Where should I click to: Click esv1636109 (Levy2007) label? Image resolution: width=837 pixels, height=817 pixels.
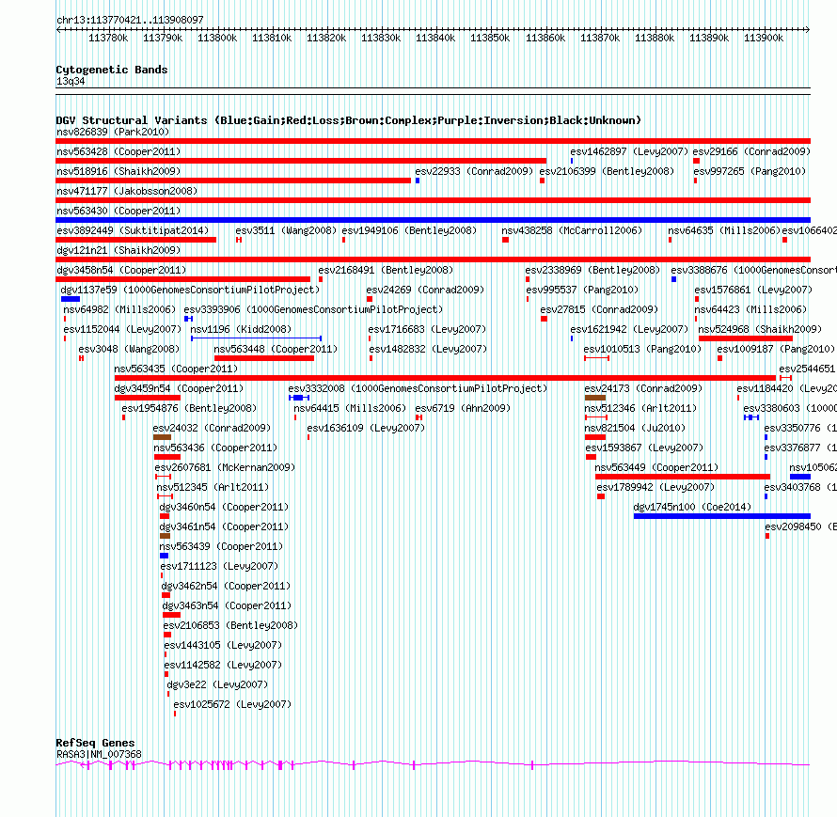[x=366, y=428]
